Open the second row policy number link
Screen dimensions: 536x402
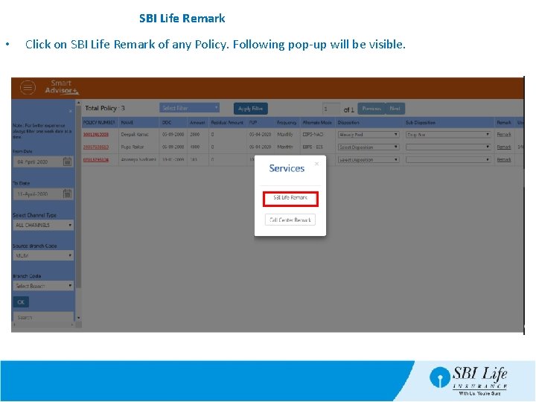[96, 147]
